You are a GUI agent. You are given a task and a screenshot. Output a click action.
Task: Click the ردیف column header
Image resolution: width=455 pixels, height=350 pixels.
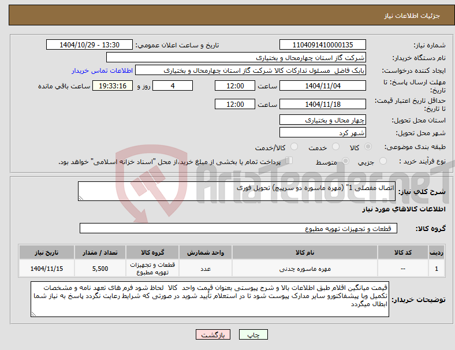[x=436, y=252]
